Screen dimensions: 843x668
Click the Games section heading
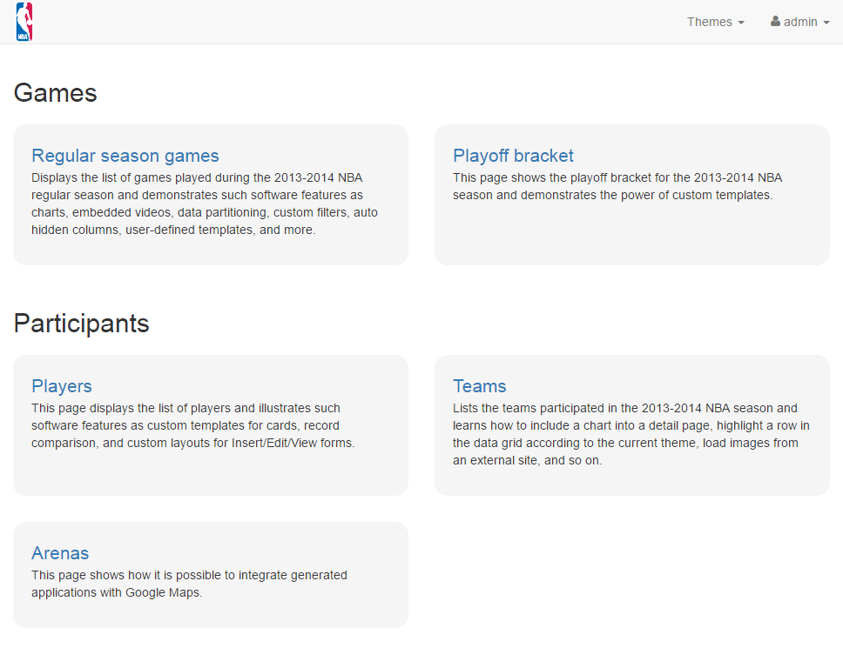[x=55, y=93]
